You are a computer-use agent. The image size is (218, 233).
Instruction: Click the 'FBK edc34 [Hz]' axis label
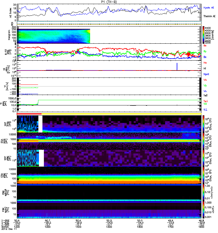5,193
